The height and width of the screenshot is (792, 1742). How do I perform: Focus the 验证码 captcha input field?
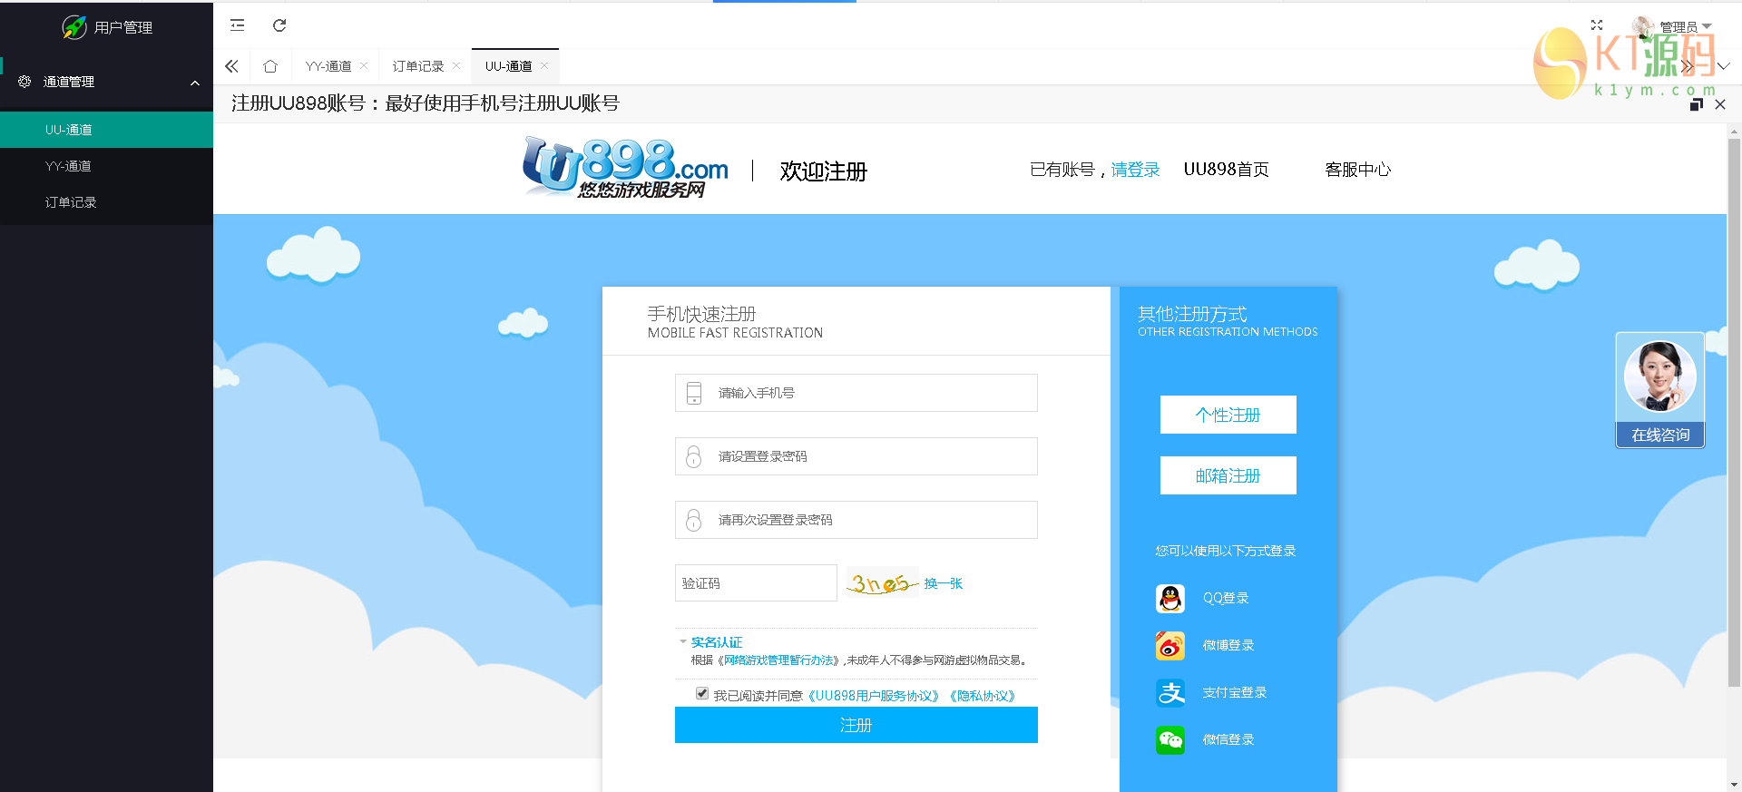tap(756, 583)
